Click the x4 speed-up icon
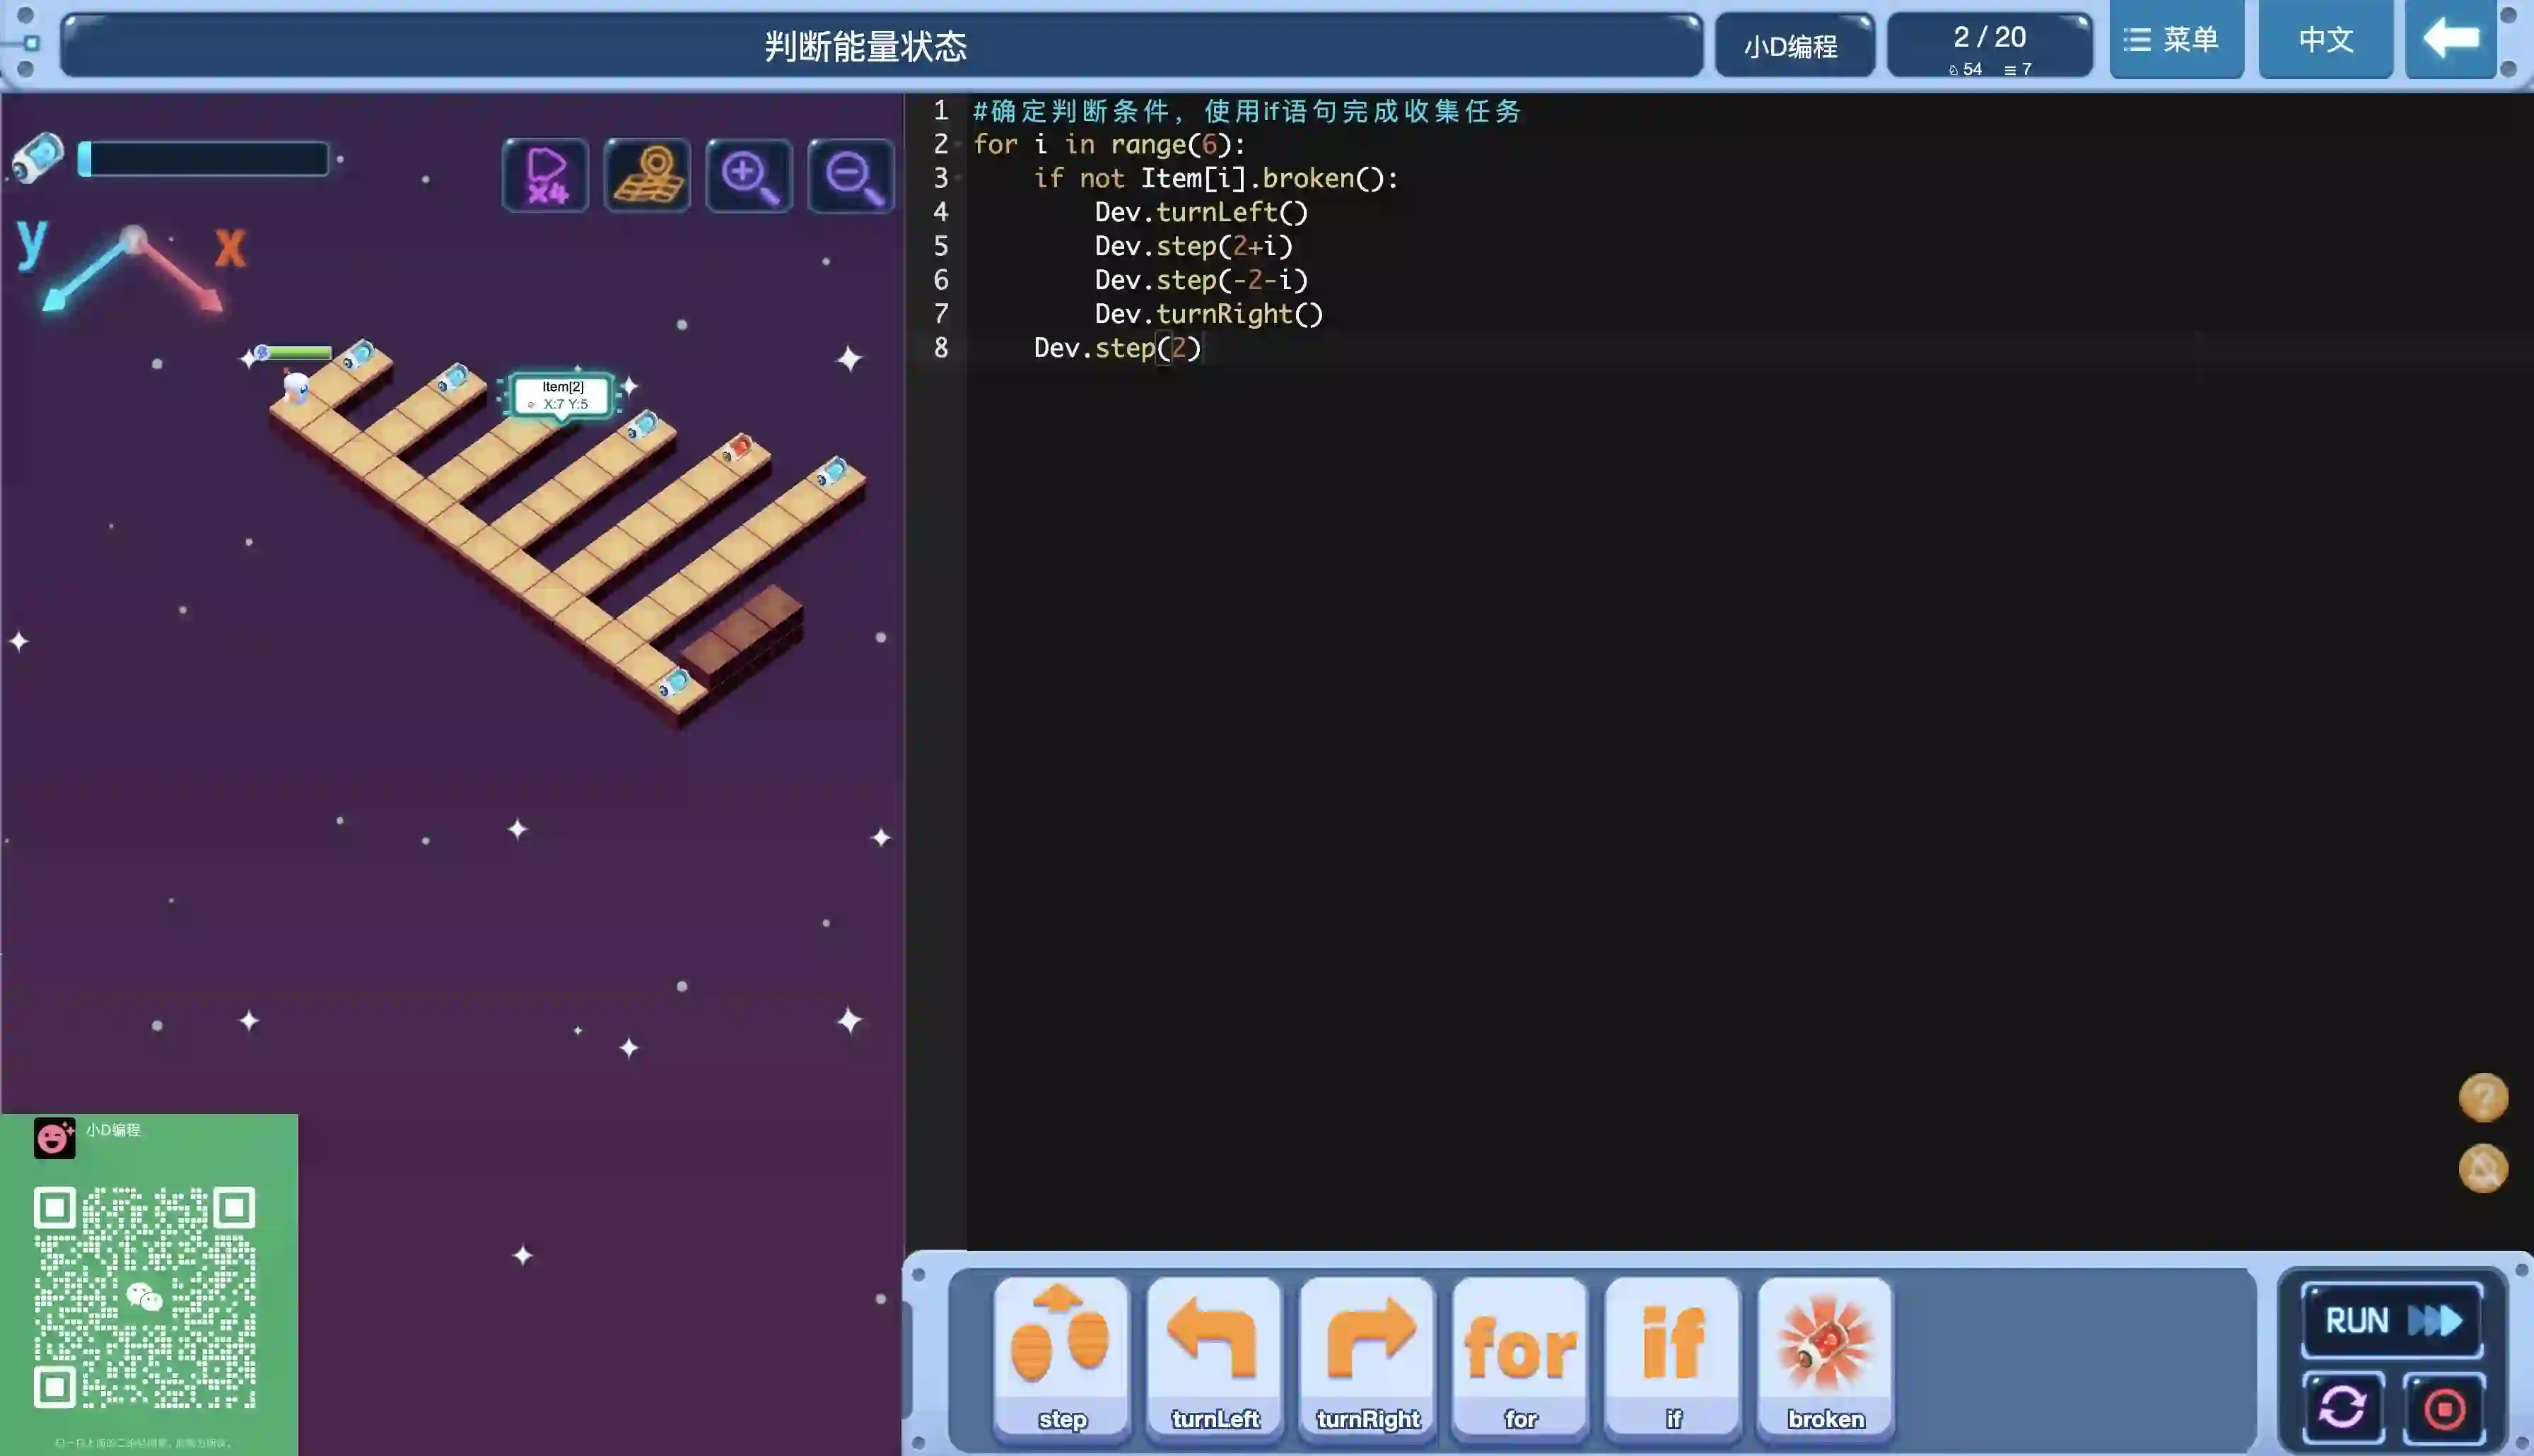Image resolution: width=2534 pixels, height=1456 pixels. 545,176
